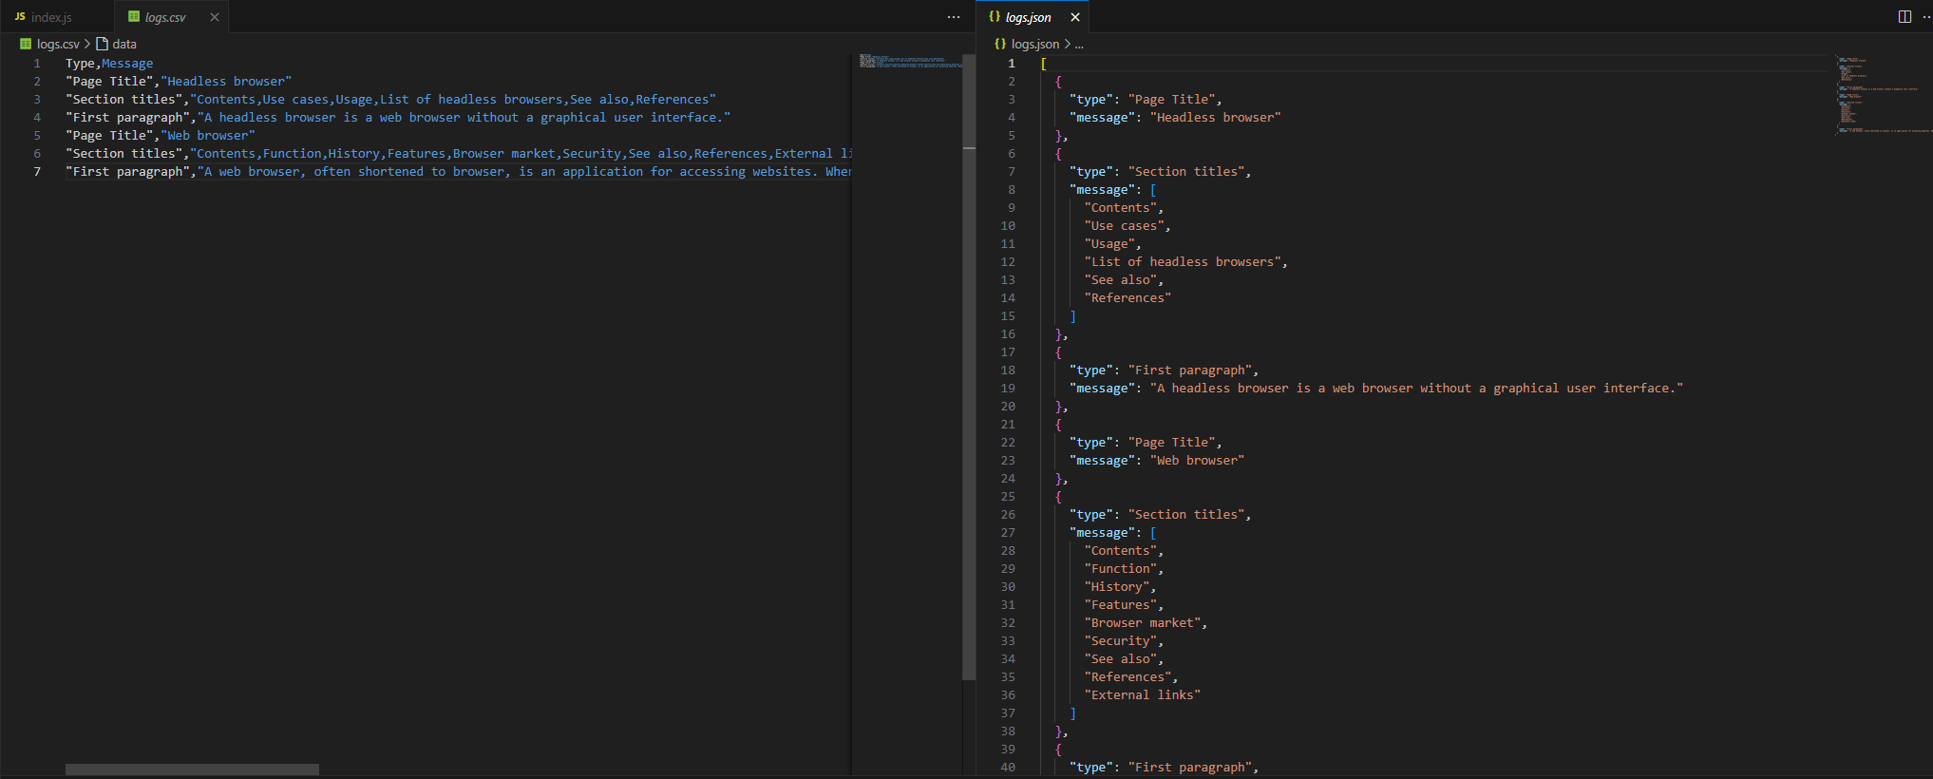Viewport: 1933px width, 779px height.
Task: Close the logs.csv tab
Action: pos(215,17)
